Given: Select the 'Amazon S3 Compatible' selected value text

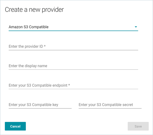Looking at the screenshot, I should coord(29,27).
